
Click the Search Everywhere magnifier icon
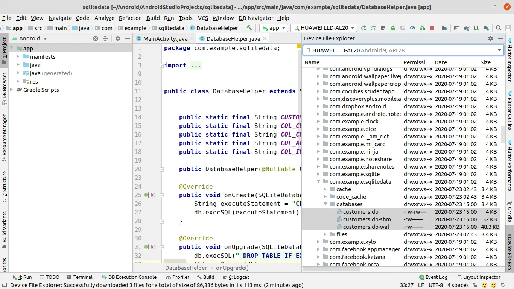pos(498,28)
